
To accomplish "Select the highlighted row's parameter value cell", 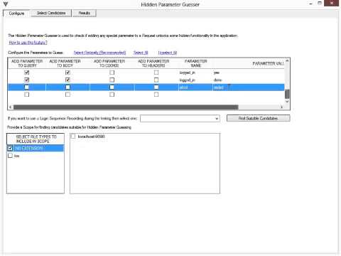I will pos(249,87).
